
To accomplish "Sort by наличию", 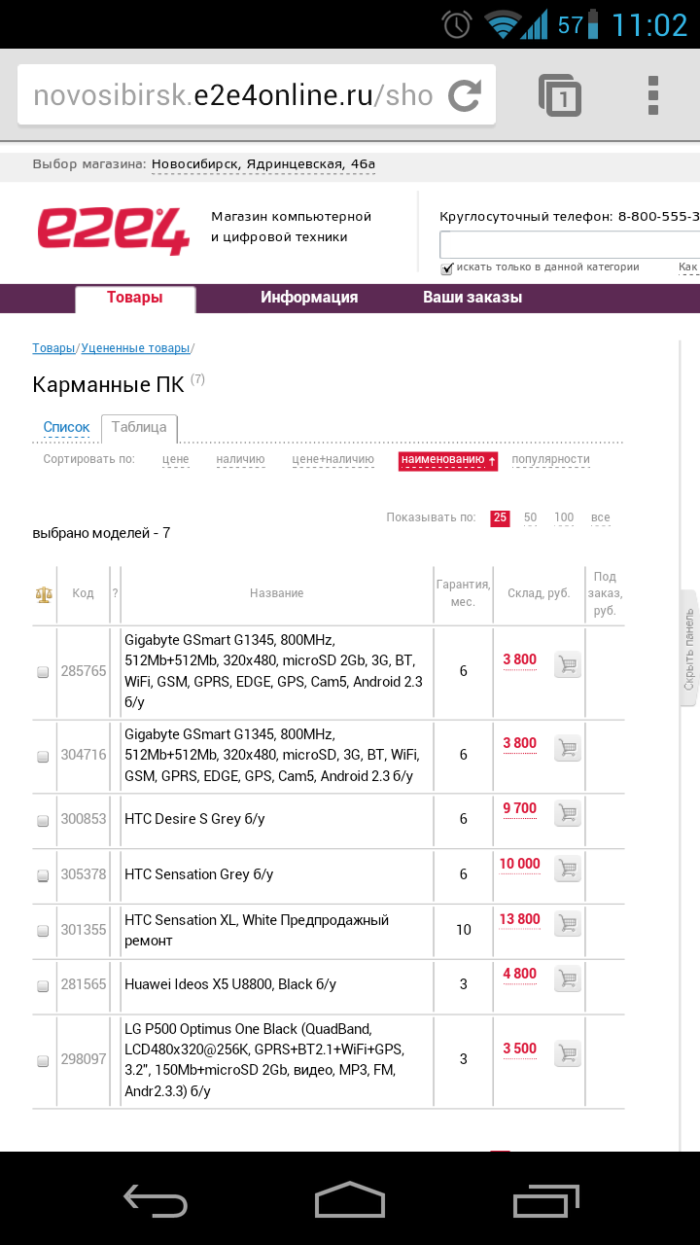I will click(240, 459).
